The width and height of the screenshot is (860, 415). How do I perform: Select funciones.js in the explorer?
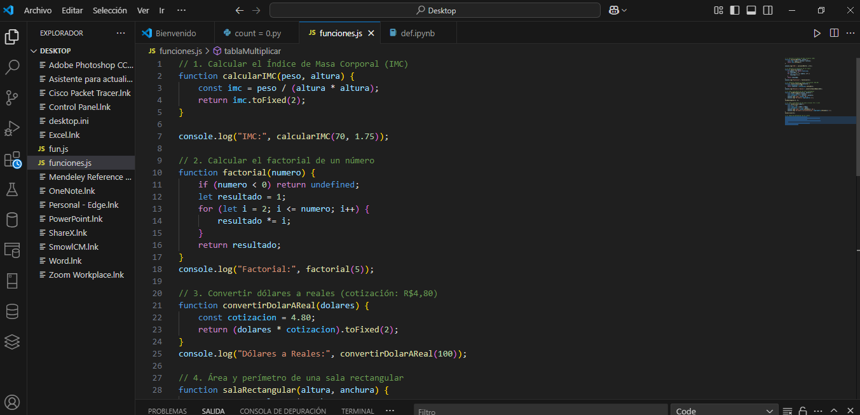tap(81, 163)
